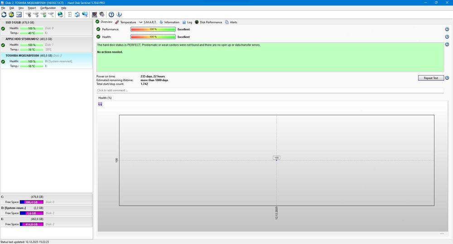
Task: Click the '235 days, 22 hours' value
Action: tap(153, 76)
